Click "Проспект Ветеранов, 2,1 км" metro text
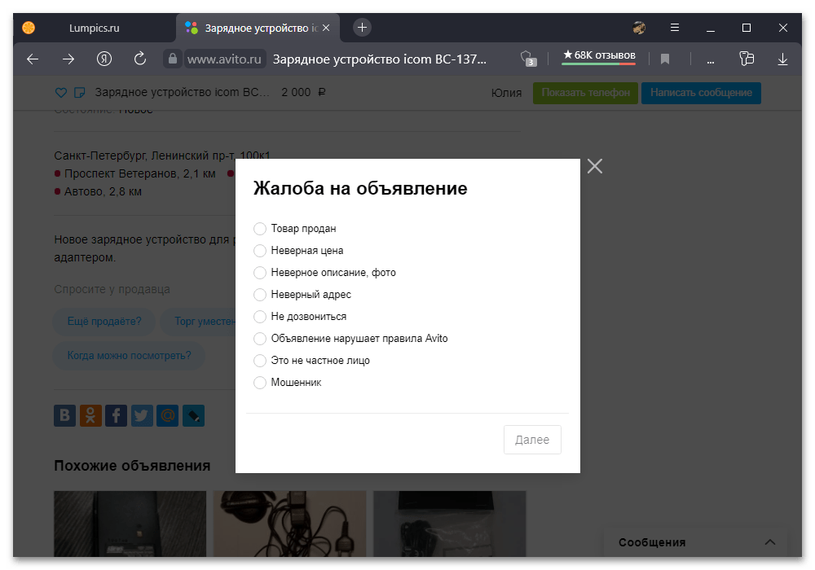The height and width of the screenshot is (570, 815). click(140, 173)
